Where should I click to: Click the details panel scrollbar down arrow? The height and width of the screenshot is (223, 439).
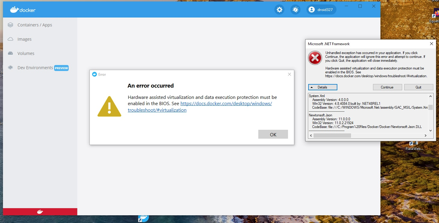[430, 130]
